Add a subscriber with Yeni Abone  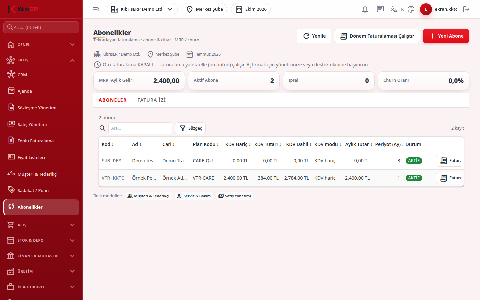pos(446,36)
